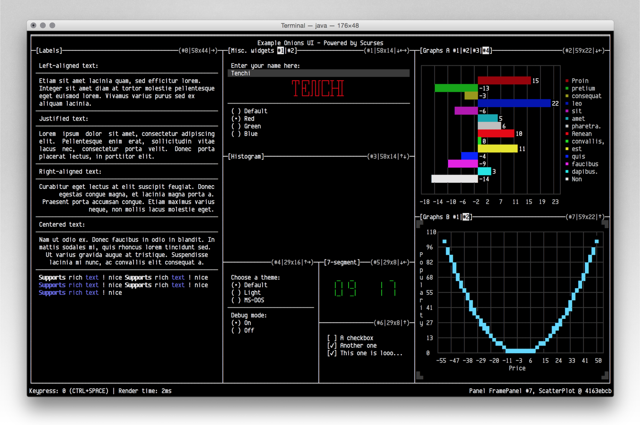Turn Debug mode On
Screen dimensions: 640x425
(241, 323)
